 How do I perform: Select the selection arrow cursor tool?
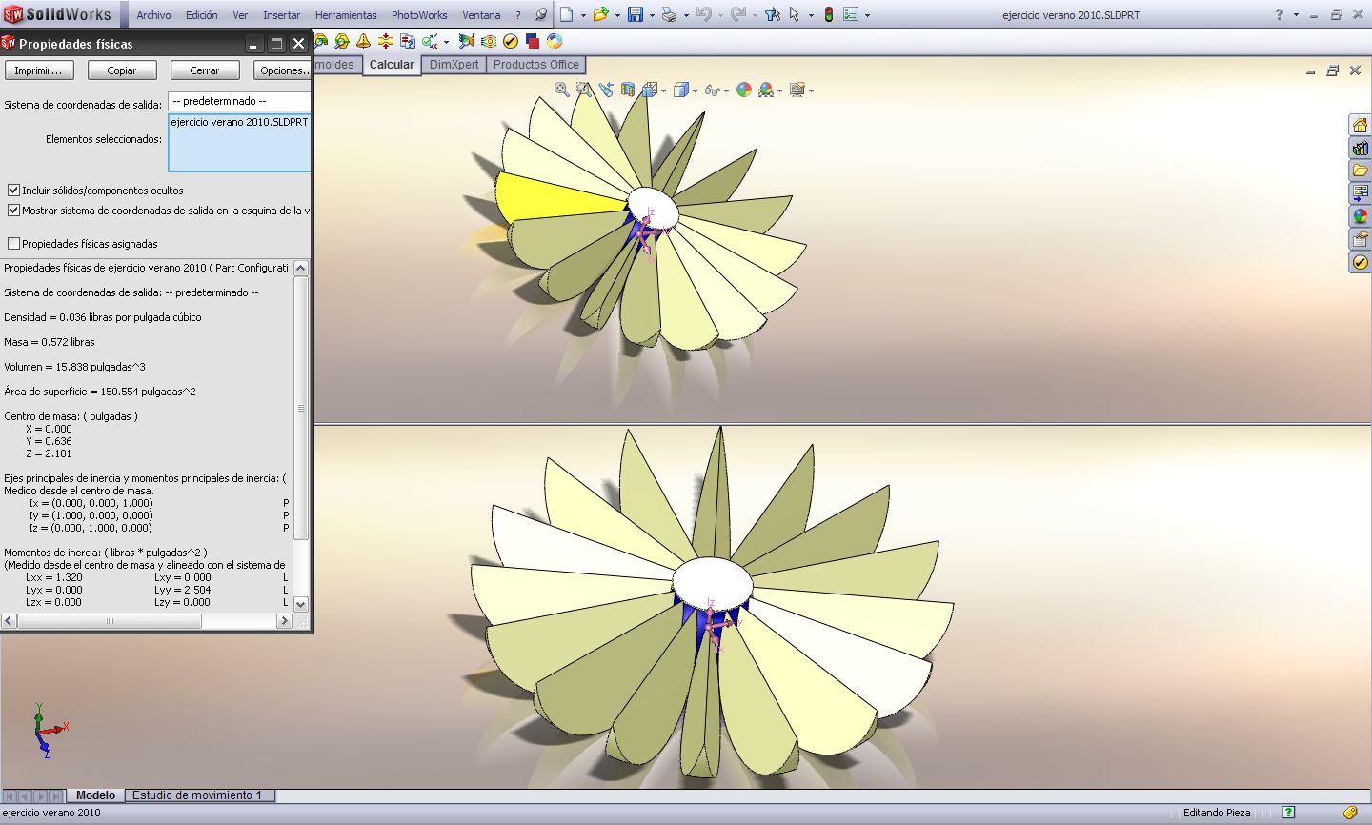tap(795, 14)
